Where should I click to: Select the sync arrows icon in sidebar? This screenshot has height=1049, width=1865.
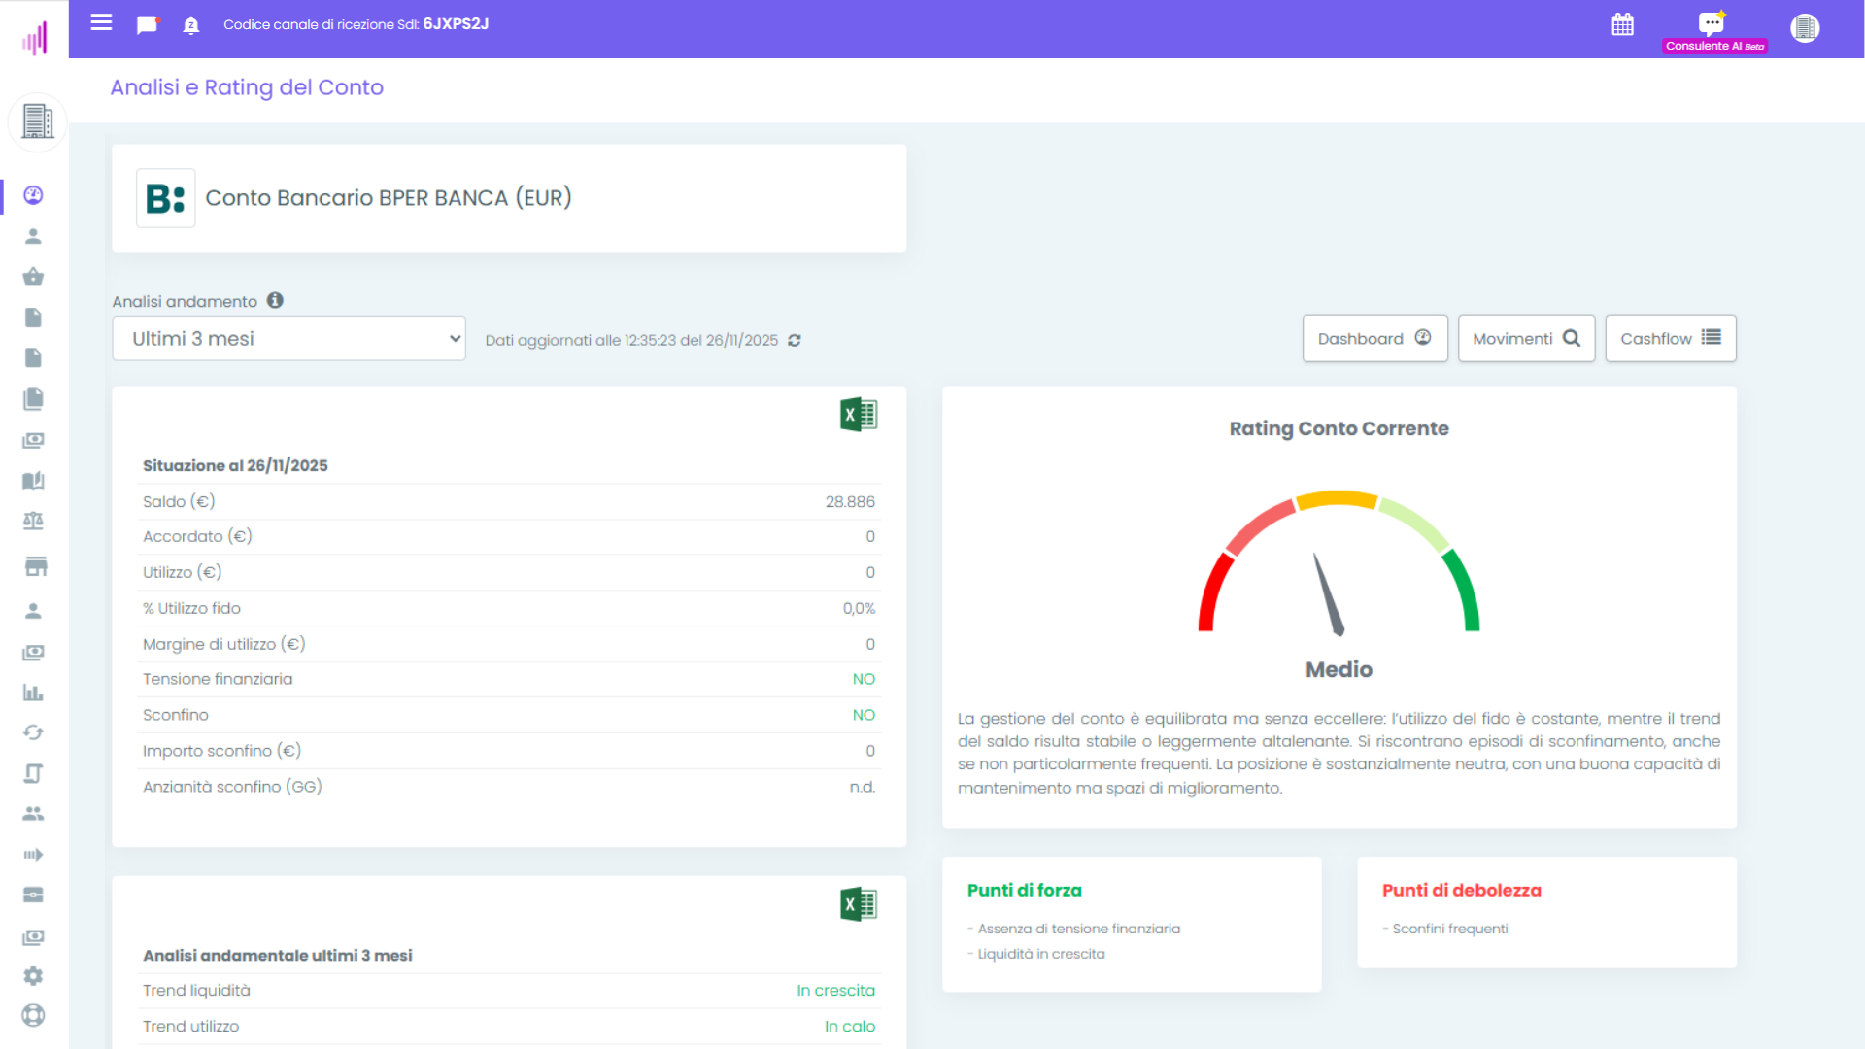tap(33, 732)
